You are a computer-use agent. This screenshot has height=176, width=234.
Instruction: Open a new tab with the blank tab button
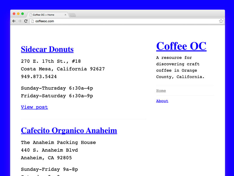[x=73, y=15]
